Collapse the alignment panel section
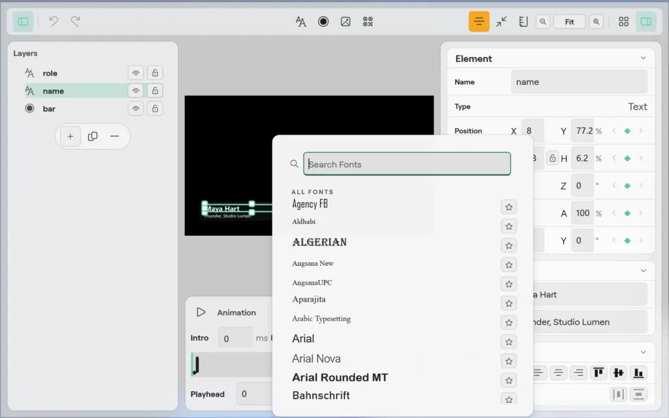This screenshot has width=669, height=418. 643,352
